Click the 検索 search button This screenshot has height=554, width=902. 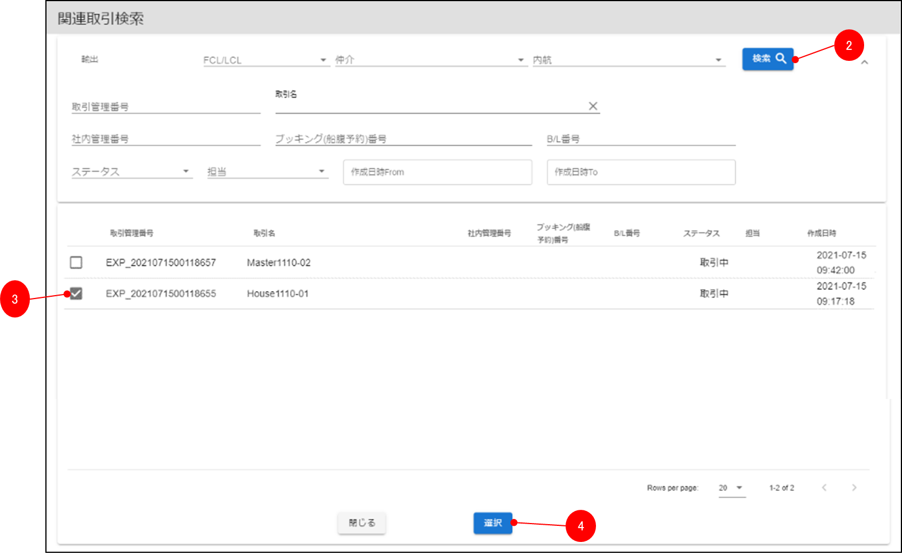click(x=767, y=59)
